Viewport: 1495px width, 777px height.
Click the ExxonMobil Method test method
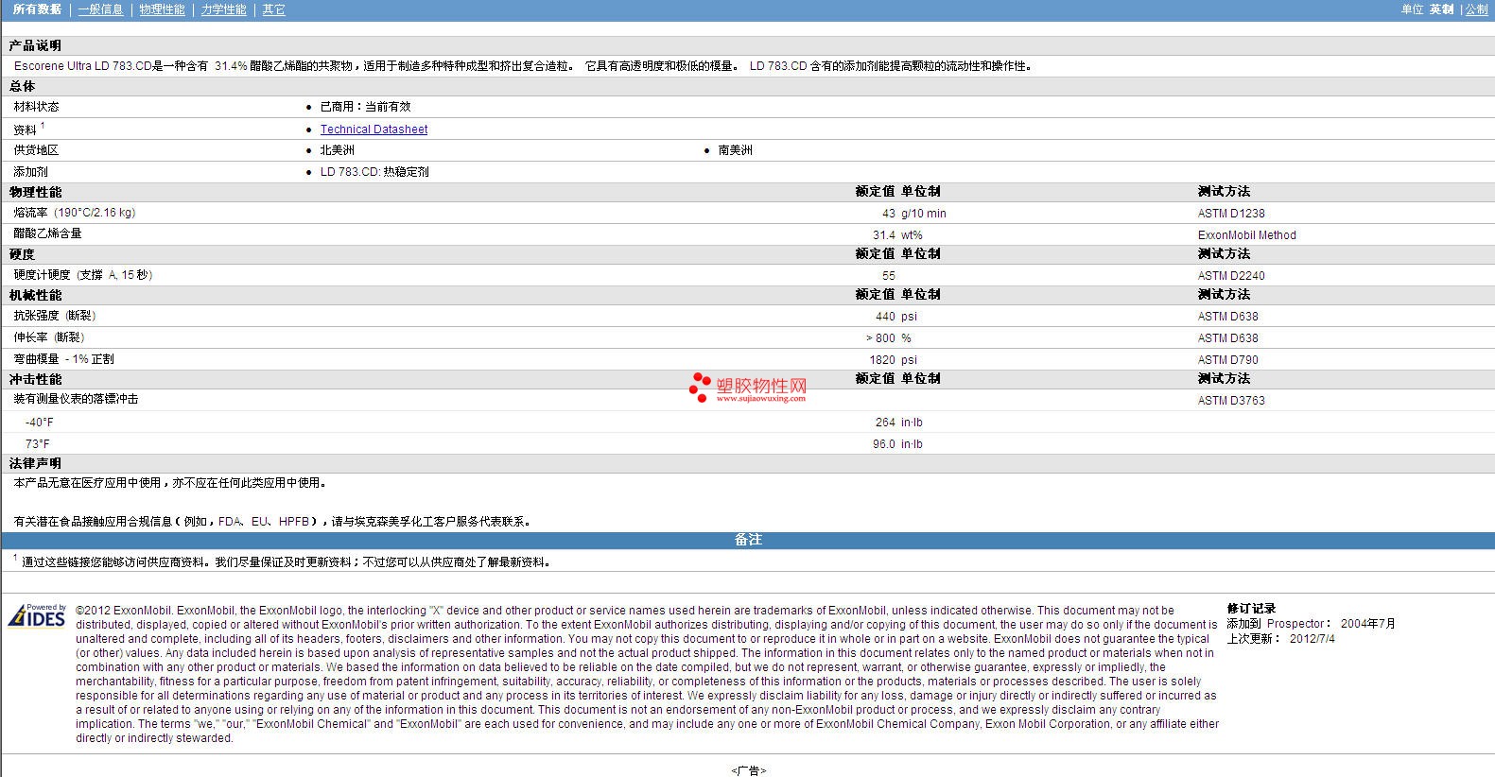click(x=1246, y=235)
